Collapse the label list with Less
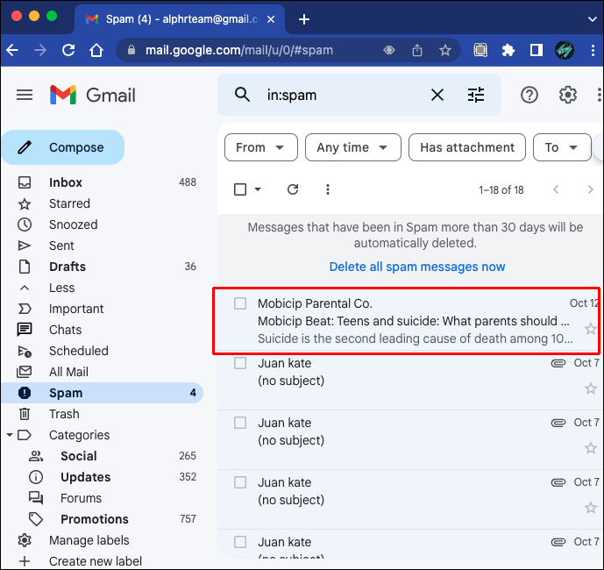Image resolution: width=604 pixels, height=570 pixels. (61, 288)
